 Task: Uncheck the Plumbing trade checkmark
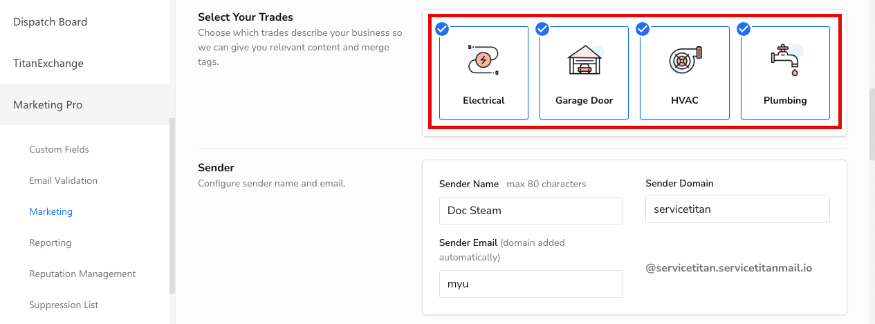744,29
